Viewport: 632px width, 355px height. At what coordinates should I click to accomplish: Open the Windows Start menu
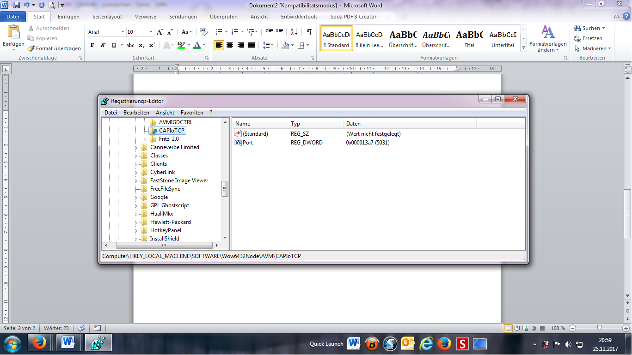tap(12, 344)
